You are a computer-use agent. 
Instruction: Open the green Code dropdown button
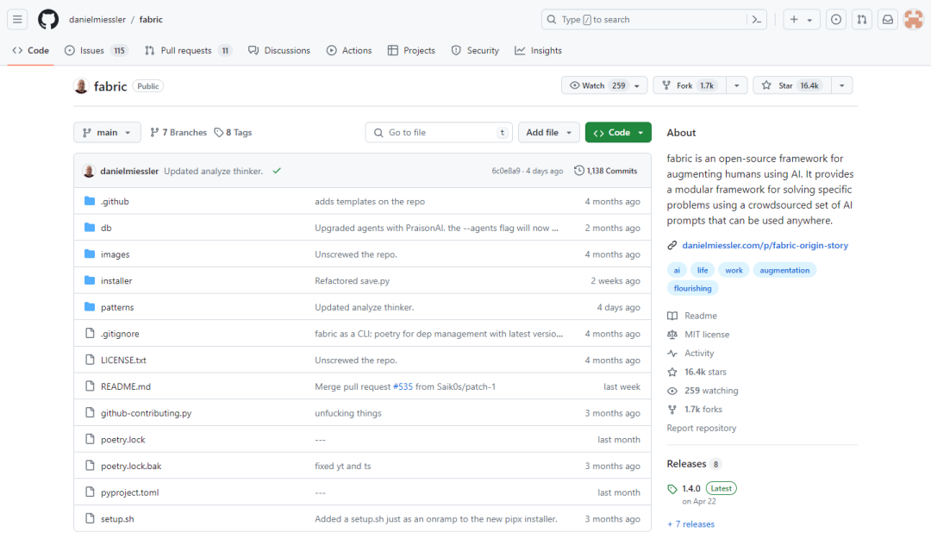618,133
